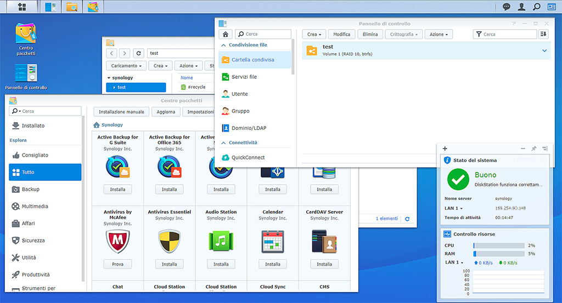
Task: Click the Antivirus by McAfee icon
Action: coord(118,241)
